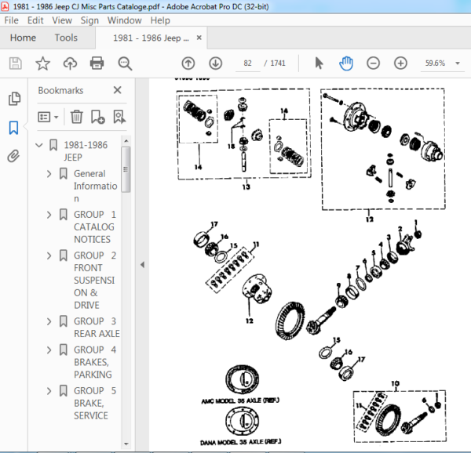Viewport: 471px width, 453px height.
Task: Open the find text magnifier tool
Action: [125, 63]
